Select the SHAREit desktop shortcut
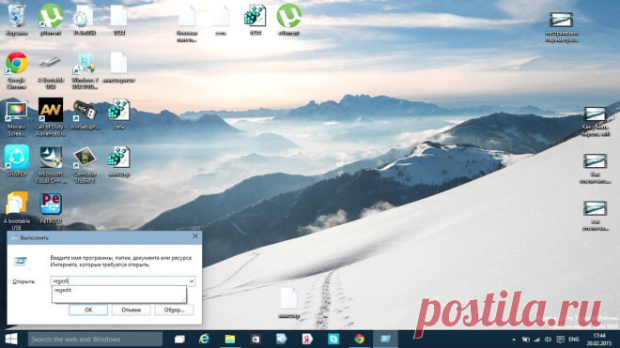The height and width of the screenshot is (348, 620). tap(17, 160)
